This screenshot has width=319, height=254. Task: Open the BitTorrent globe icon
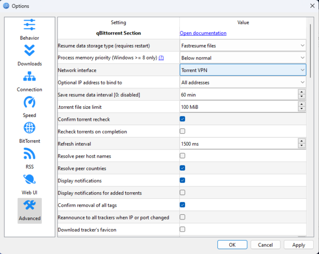pyautogui.click(x=29, y=128)
